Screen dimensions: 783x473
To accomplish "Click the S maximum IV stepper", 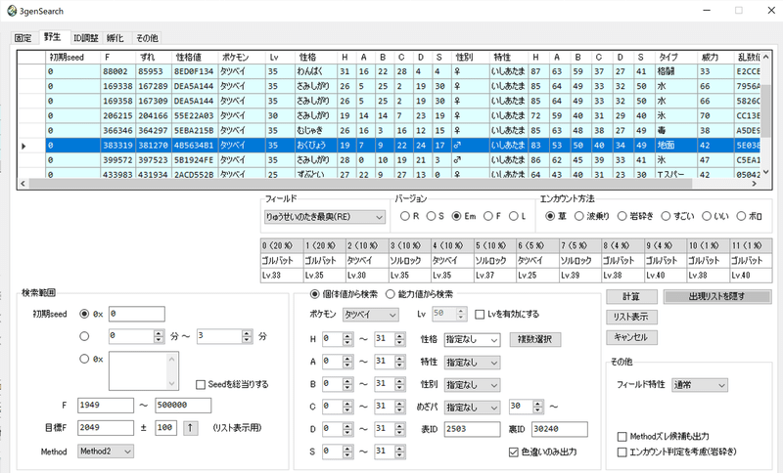I will (x=399, y=451).
